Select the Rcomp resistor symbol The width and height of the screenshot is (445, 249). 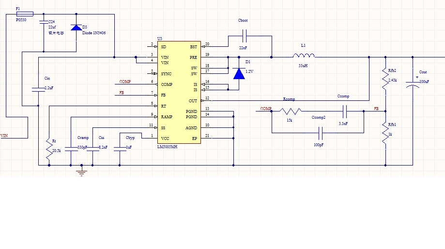[x=291, y=111]
